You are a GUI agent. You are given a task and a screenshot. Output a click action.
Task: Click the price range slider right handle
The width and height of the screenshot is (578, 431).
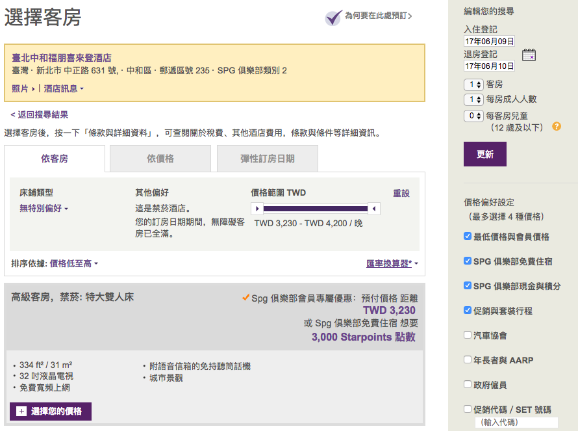pos(374,209)
